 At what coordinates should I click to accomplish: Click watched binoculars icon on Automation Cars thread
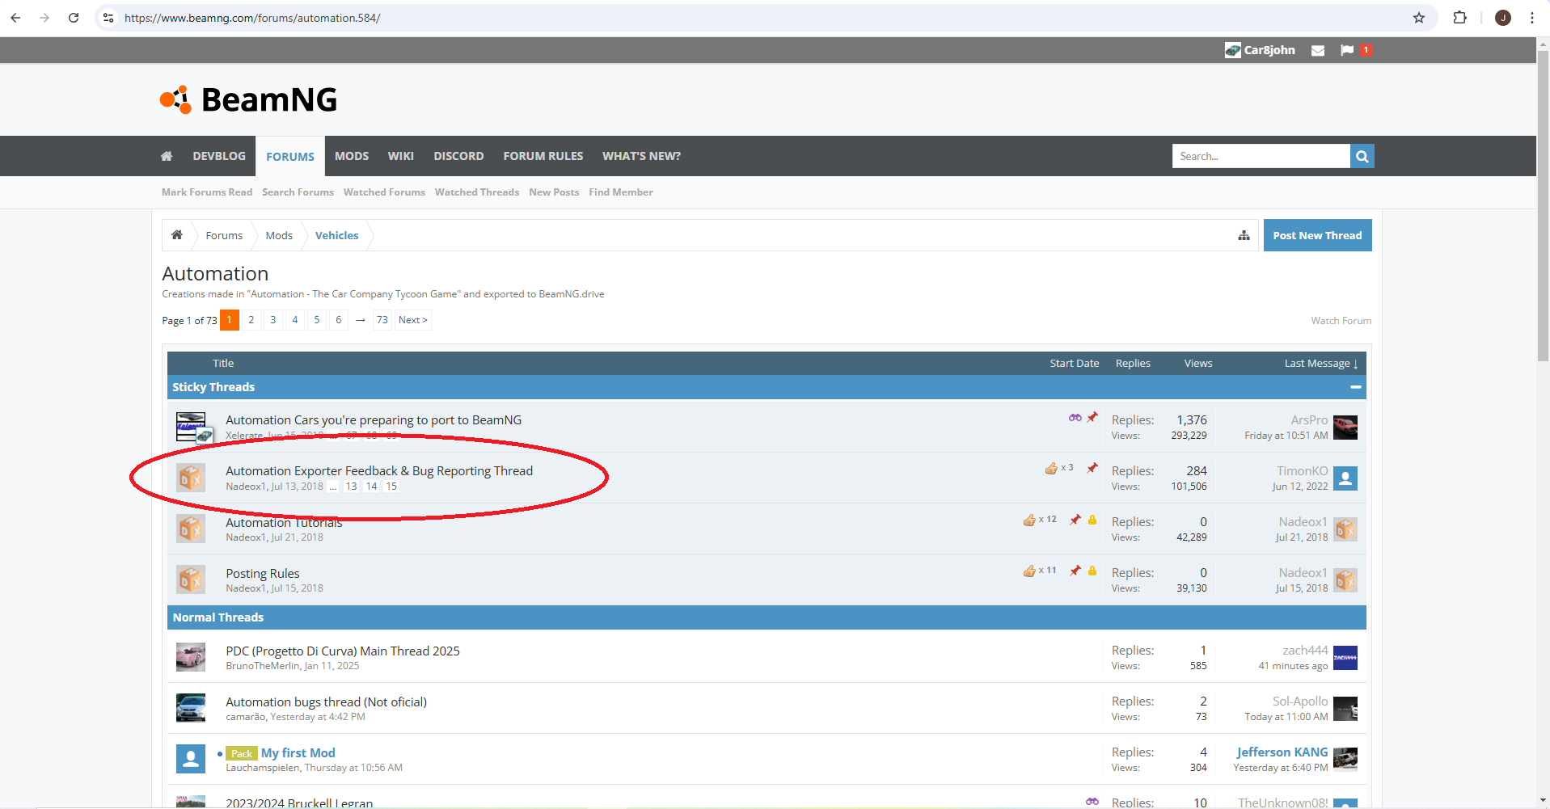(1075, 418)
